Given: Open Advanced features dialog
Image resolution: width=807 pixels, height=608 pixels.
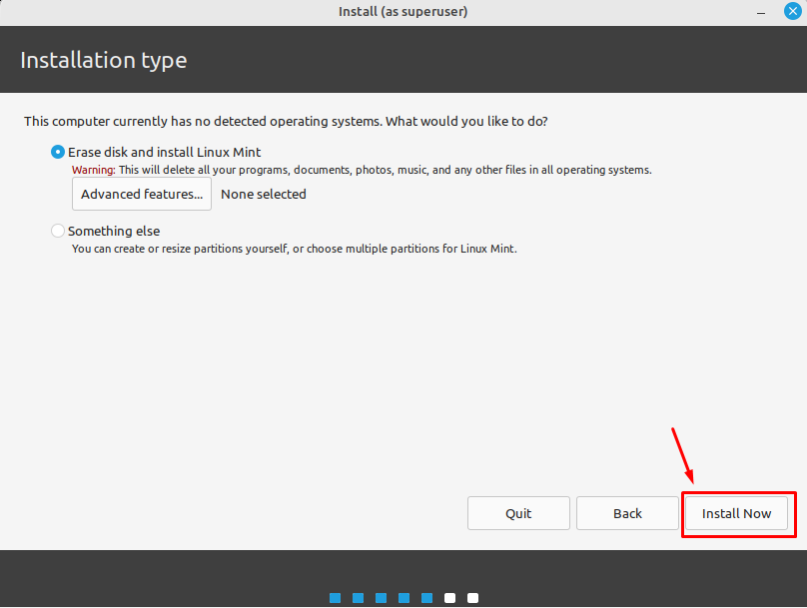Looking at the screenshot, I should pyautogui.click(x=142, y=194).
